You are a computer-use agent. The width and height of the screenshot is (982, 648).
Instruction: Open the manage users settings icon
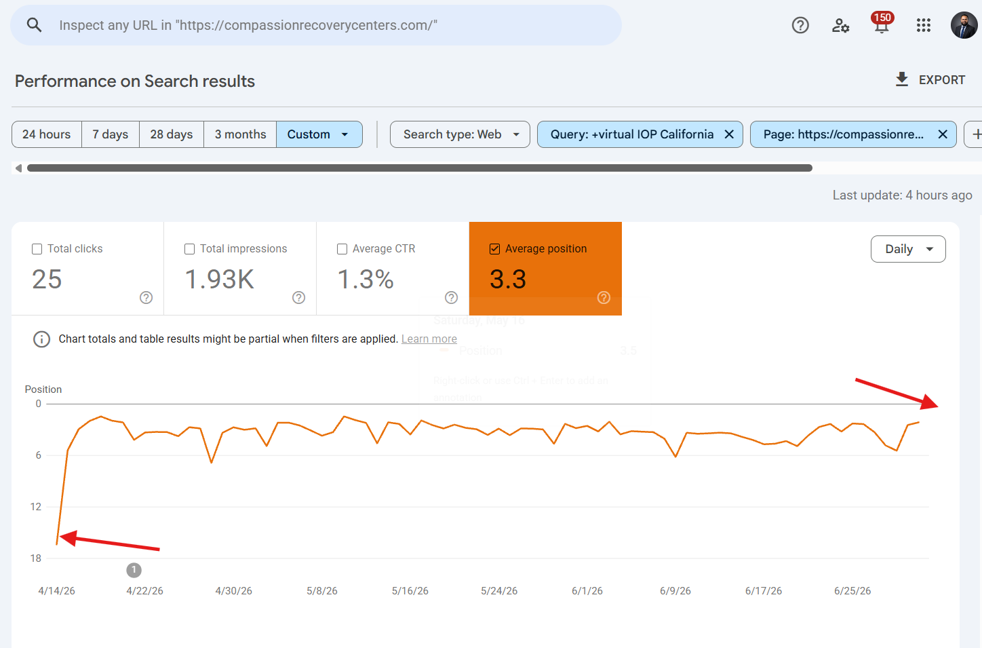841,25
